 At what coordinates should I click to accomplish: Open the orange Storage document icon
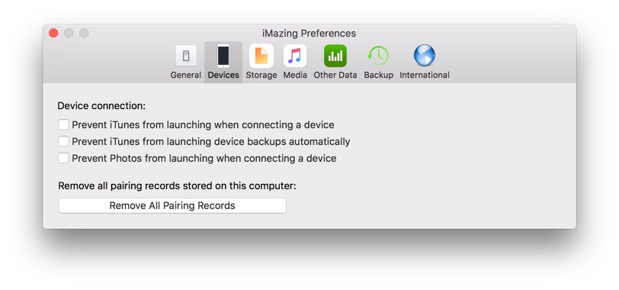coord(261,56)
